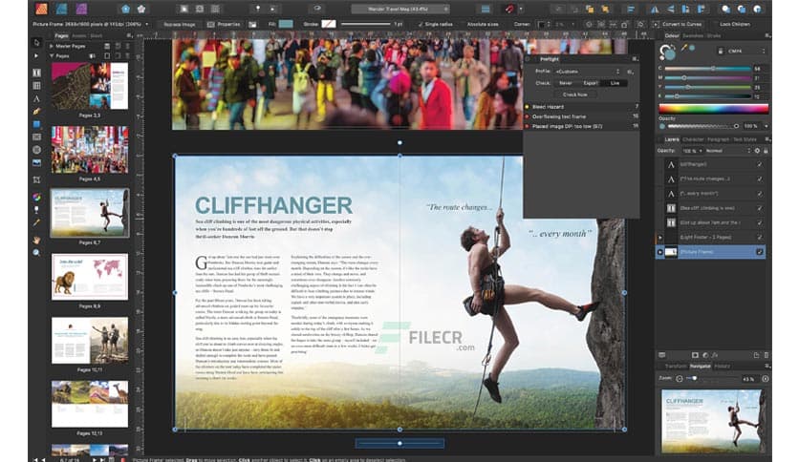Open the CMYK colour model dropdown
The width and height of the screenshot is (799, 462).
pyautogui.click(x=745, y=51)
